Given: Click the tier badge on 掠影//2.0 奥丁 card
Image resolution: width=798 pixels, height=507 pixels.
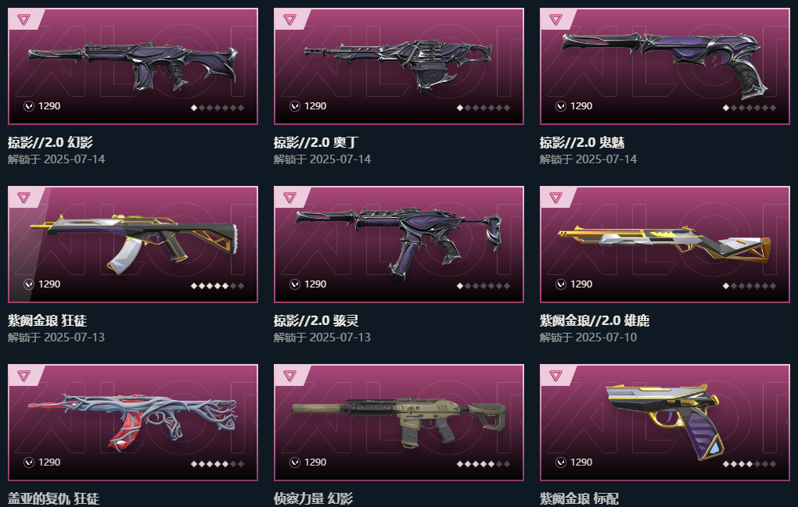Looking at the screenshot, I should (x=289, y=20).
